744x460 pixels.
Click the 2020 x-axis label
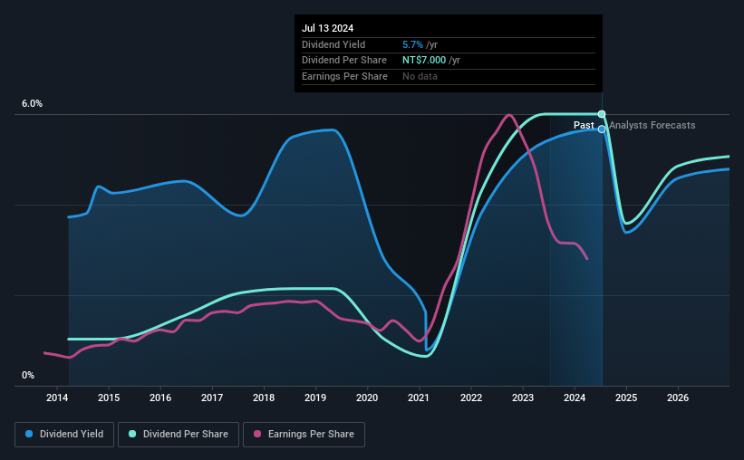367,398
